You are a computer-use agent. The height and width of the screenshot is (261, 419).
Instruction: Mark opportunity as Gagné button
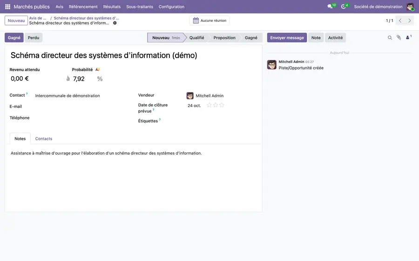pos(14,38)
